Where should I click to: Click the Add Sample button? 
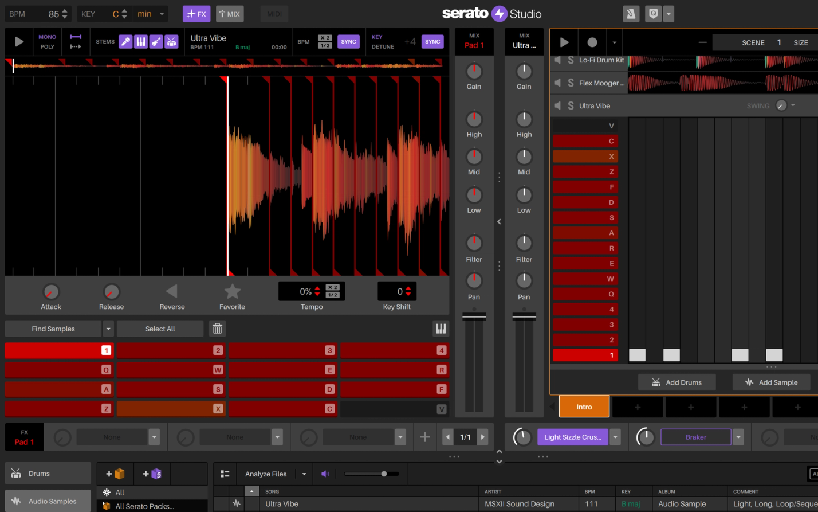[771, 382]
